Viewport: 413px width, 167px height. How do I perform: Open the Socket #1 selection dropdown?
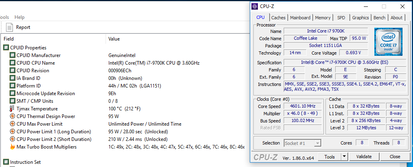pos(303,143)
